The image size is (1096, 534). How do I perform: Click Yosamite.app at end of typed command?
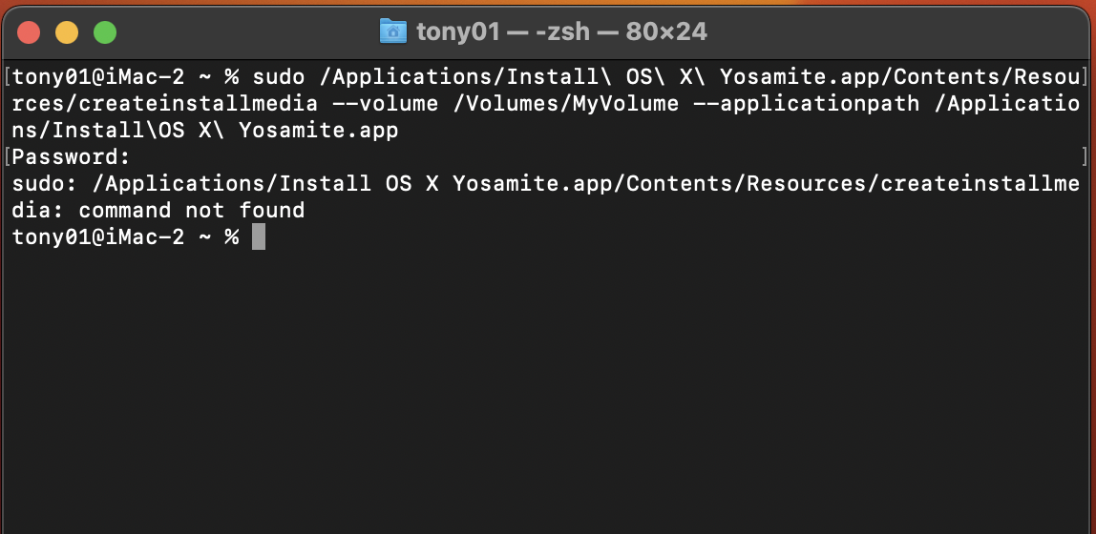tap(319, 131)
